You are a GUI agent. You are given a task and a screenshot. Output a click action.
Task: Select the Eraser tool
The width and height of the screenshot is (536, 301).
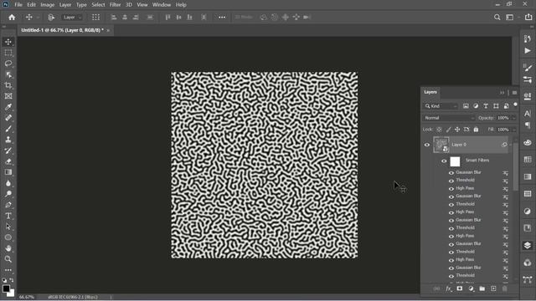pos(8,161)
